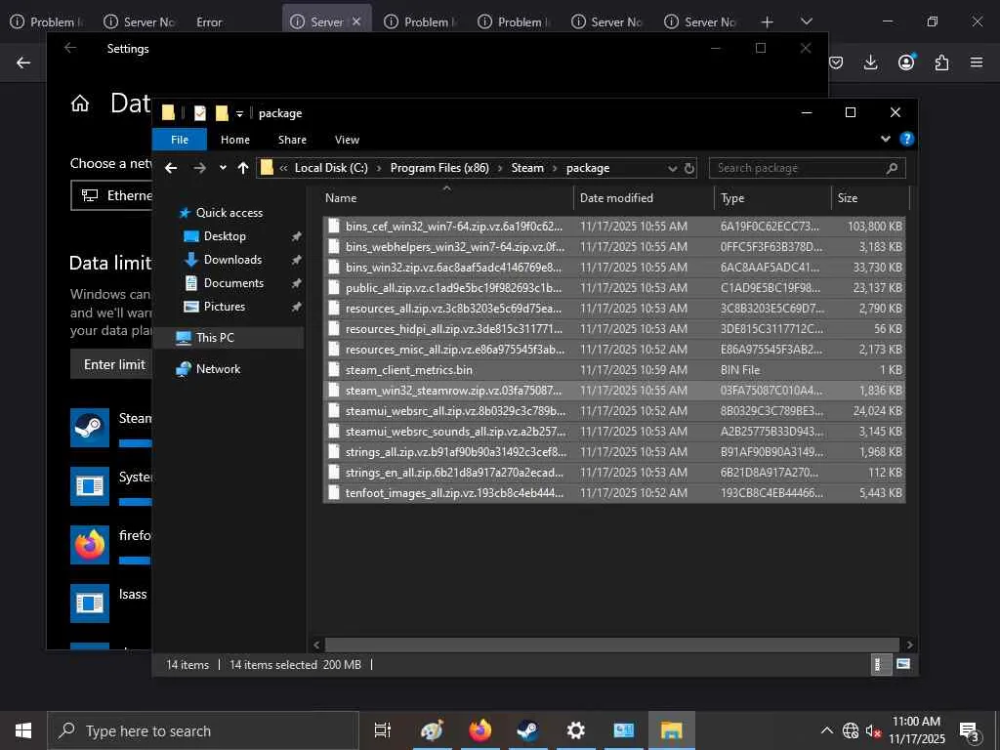Select resources_all.zip.vz file

tap(614, 308)
